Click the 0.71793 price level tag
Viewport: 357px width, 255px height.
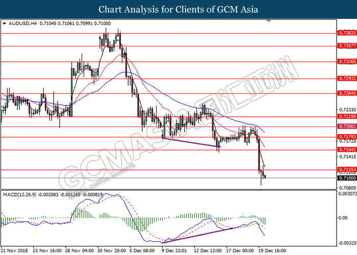345,137
